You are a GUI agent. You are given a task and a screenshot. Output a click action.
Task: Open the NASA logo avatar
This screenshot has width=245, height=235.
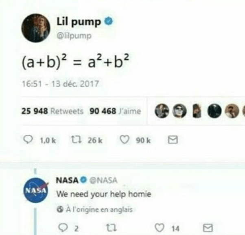click(36, 191)
